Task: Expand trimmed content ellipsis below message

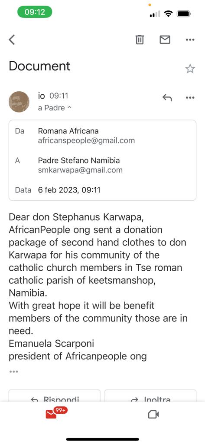Action: point(13,371)
